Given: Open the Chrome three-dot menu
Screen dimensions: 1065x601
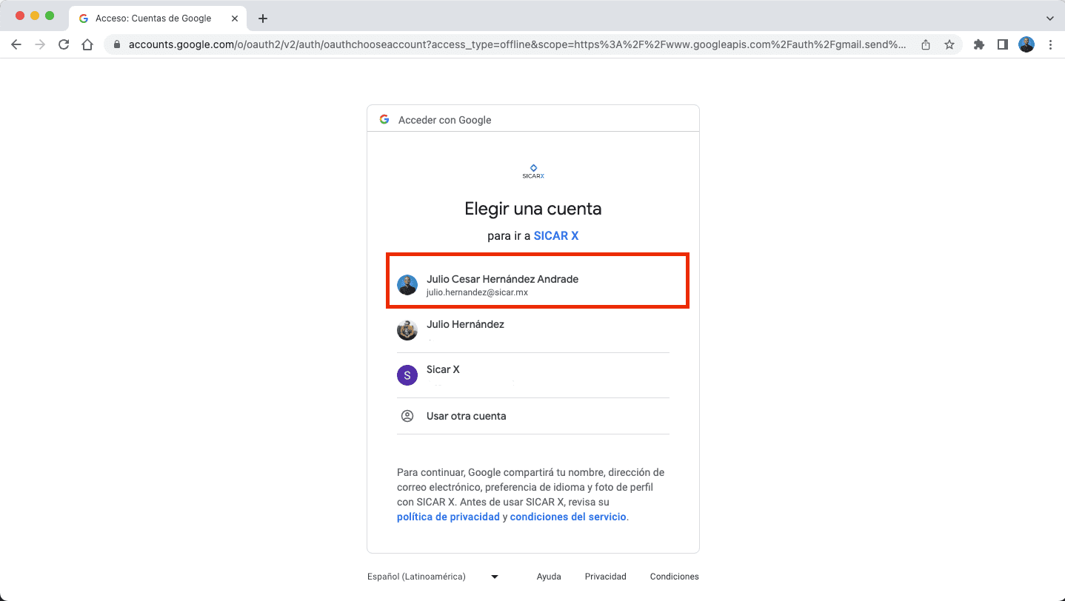Looking at the screenshot, I should pos(1050,44).
